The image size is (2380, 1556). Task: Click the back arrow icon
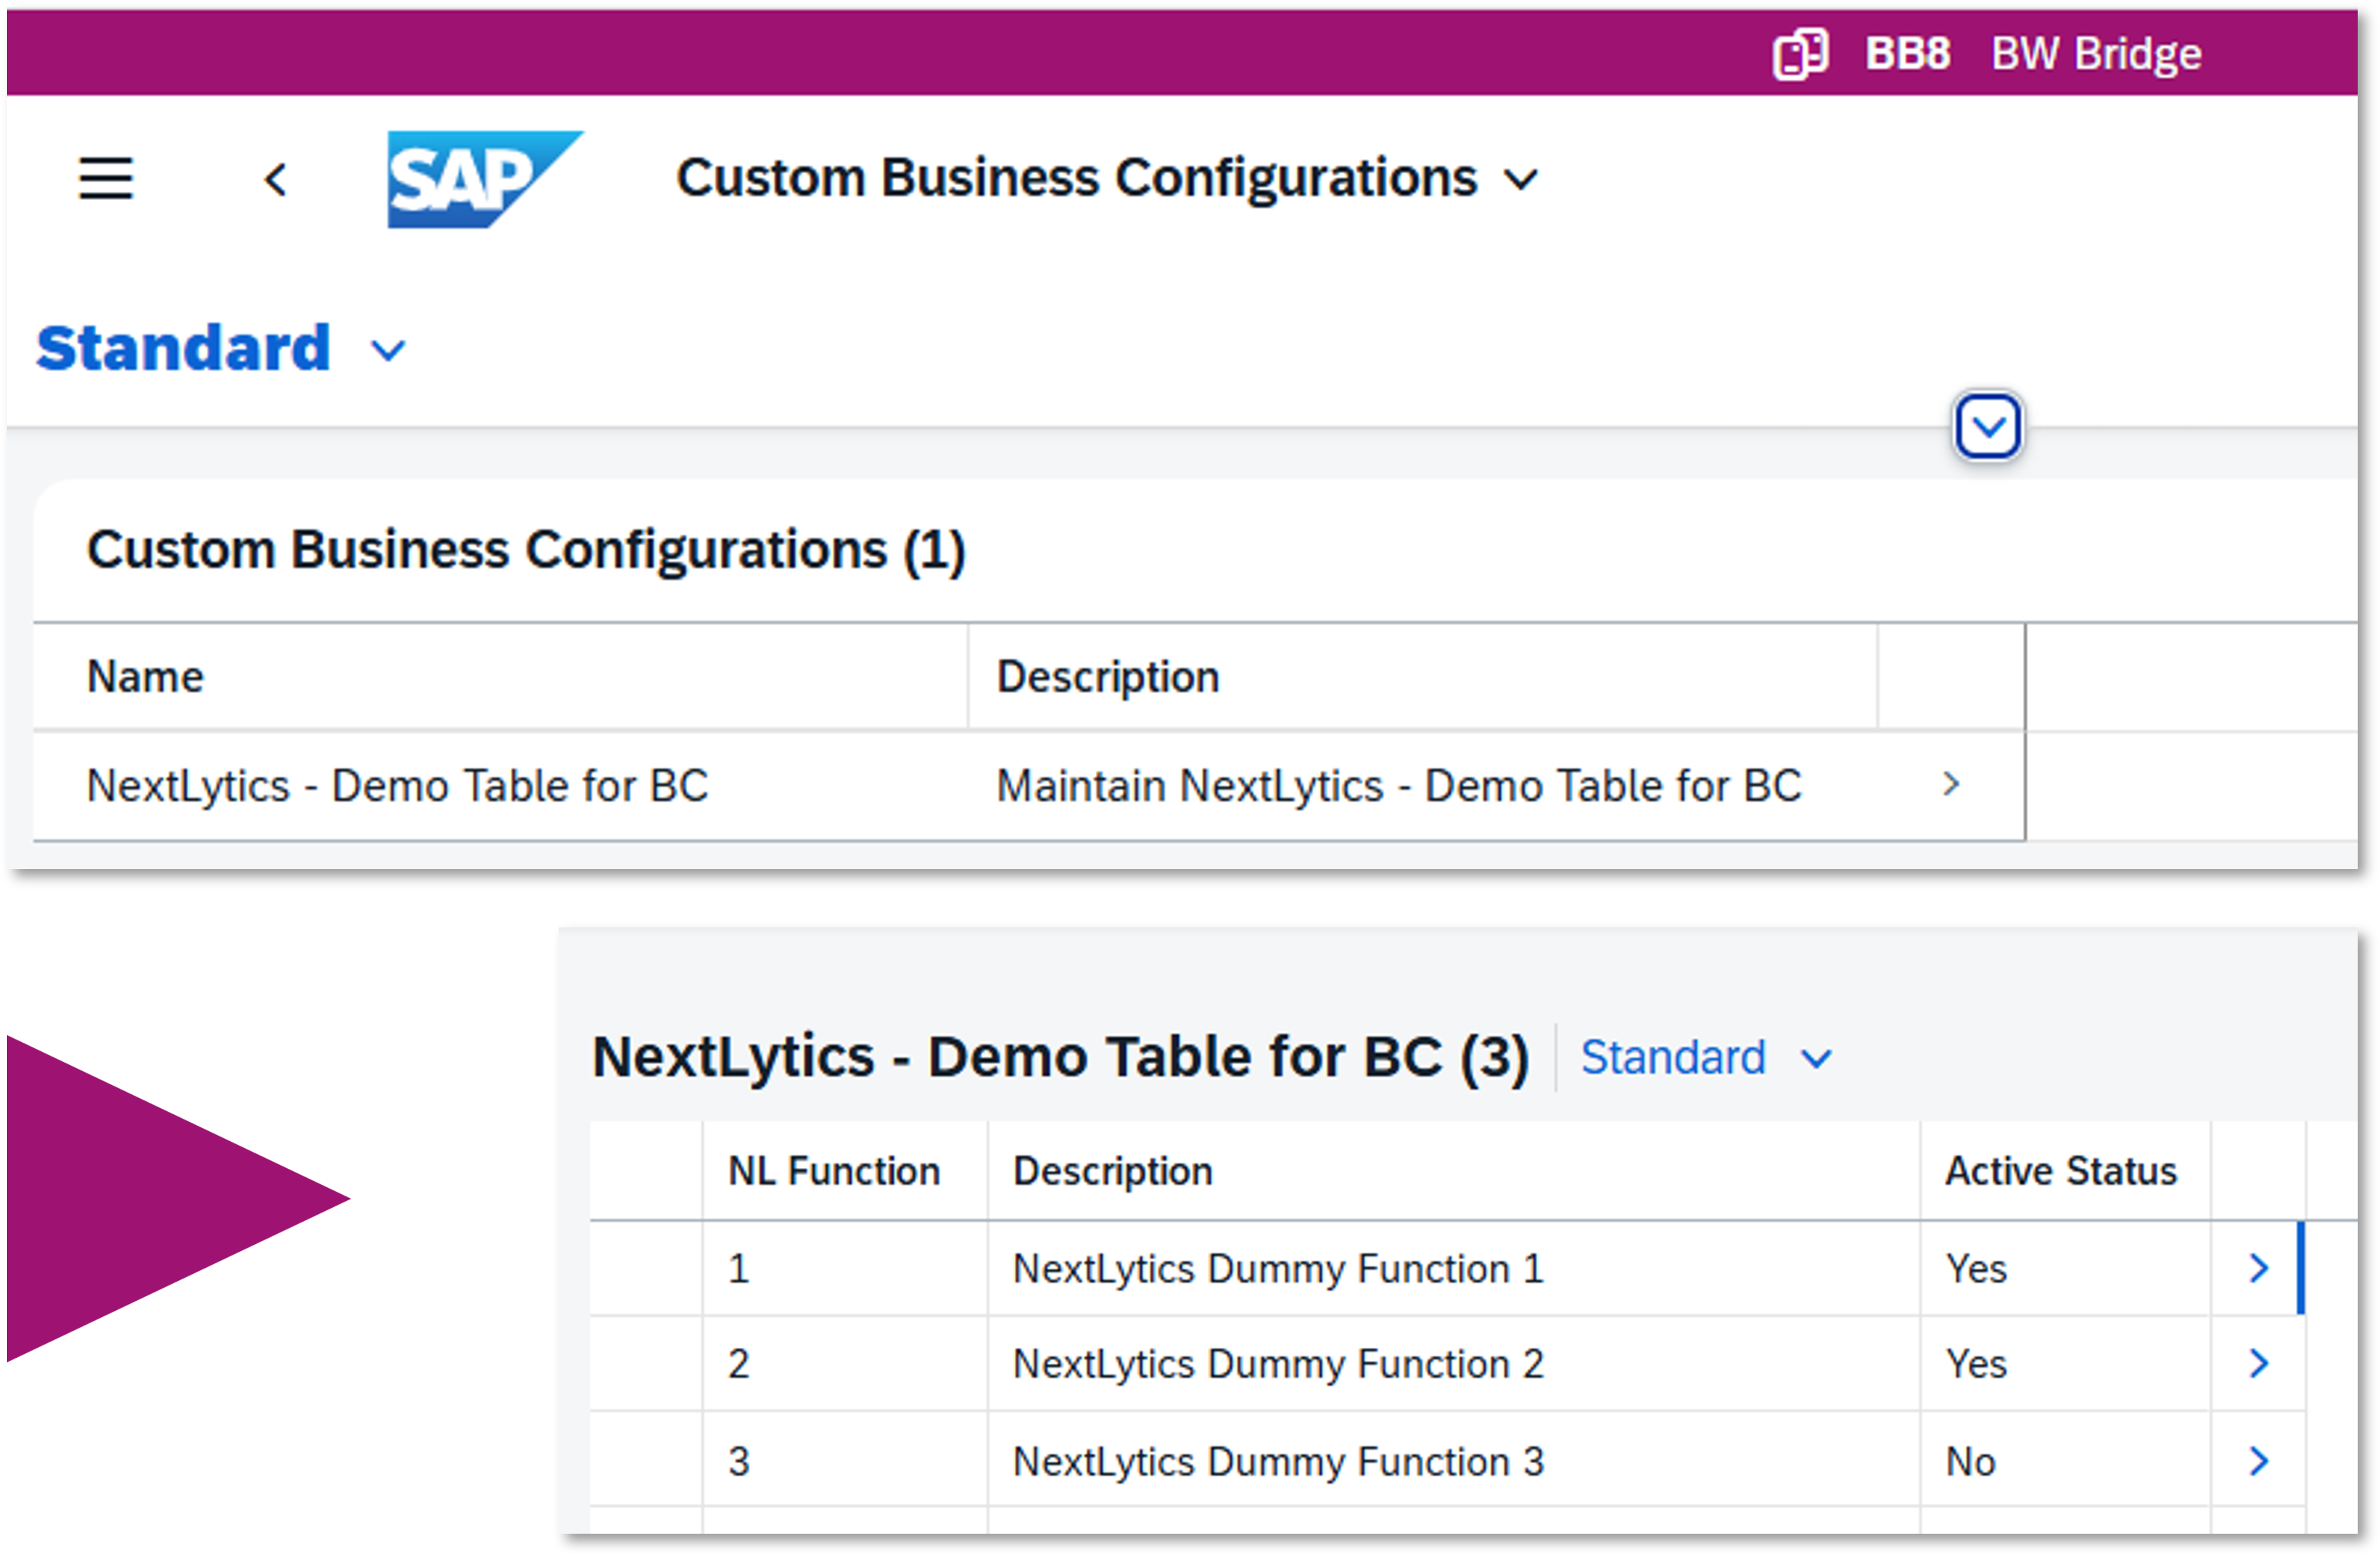[276, 180]
